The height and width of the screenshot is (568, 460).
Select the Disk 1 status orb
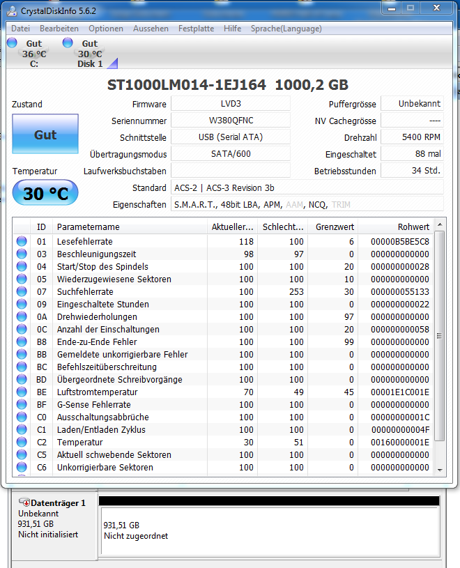click(68, 43)
